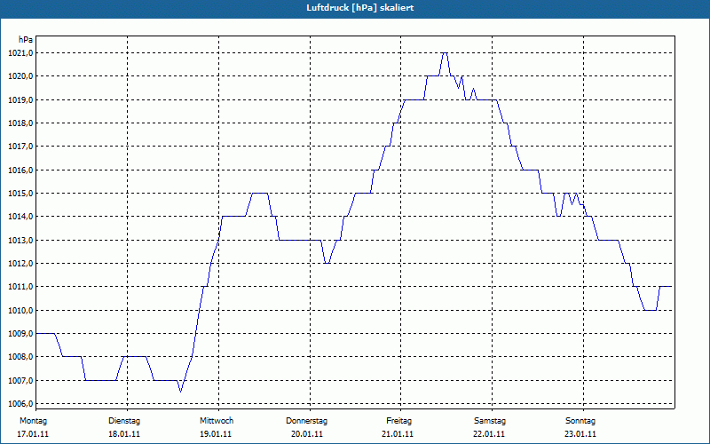This screenshot has height=444, width=710.
Task: Select the Mittwoch day label
Action: (x=217, y=421)
